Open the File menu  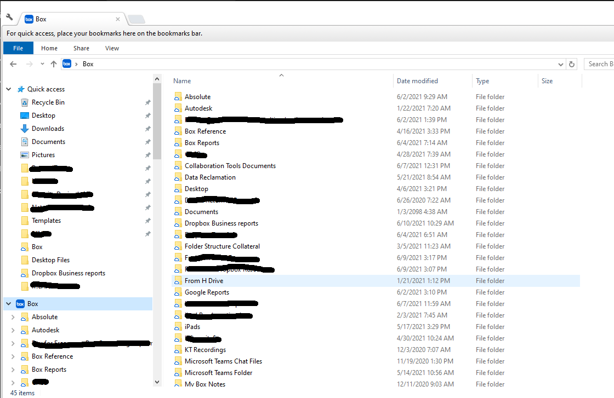point(18,48)
